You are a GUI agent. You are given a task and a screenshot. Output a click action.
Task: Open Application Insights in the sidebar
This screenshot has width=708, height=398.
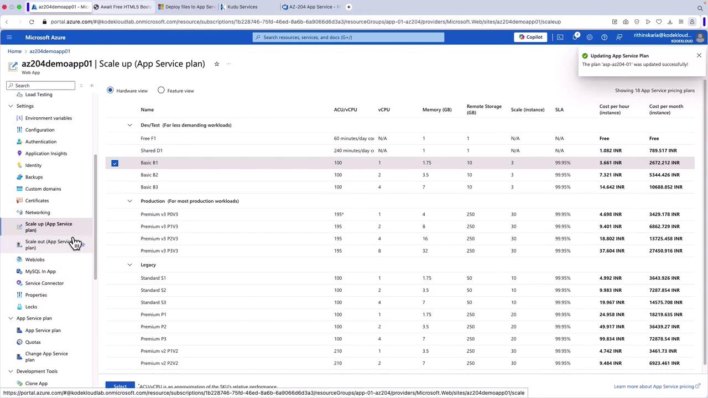click(x=46, y=153)
